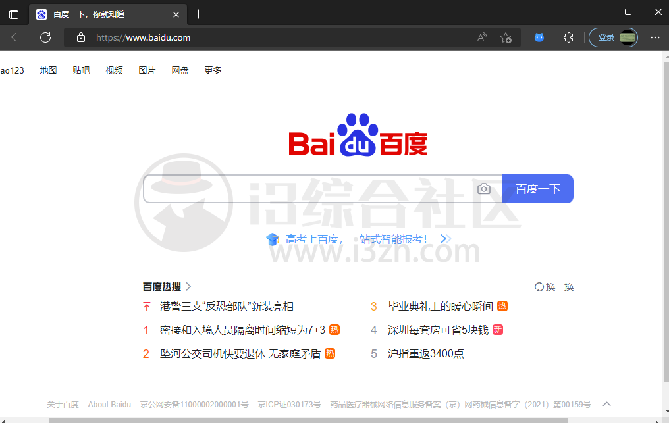Open 图片 navigation link
The height and width of the screenshot is (423, 669).
147,70
